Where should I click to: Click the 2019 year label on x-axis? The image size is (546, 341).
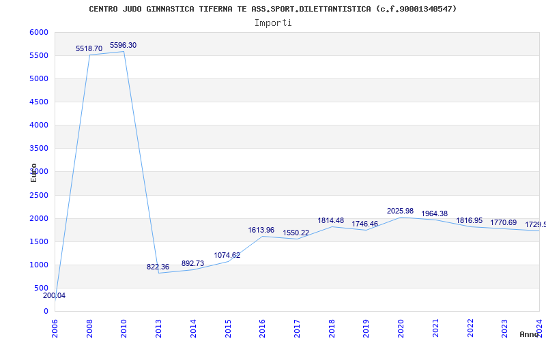tap(367, 328)
